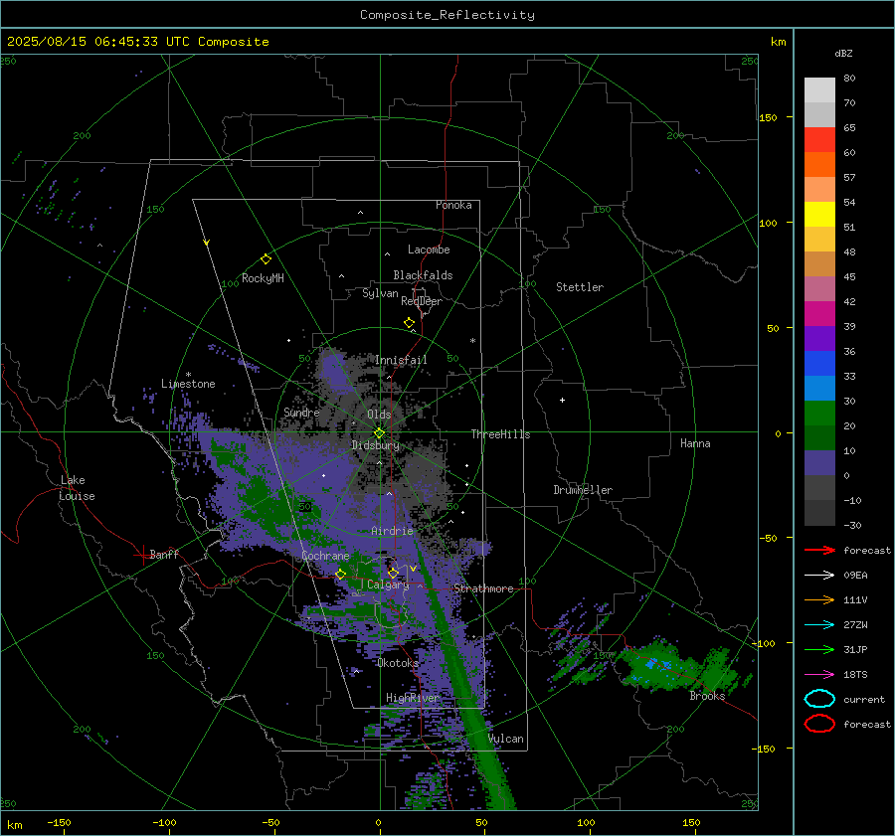Click the red forecast ellipse icon
Viewport: 895px width, 836px height.
(x=819, y=724)
